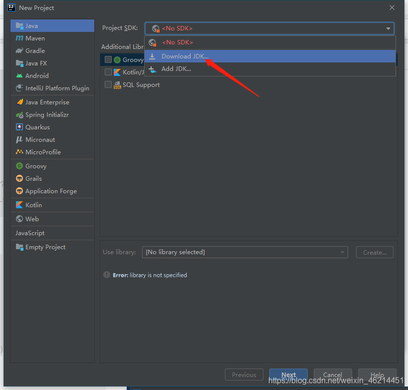408x390 pixels.
Task: Enable the Groovy library checkbox
Action: pyautogui.click(x=108, y=59)
